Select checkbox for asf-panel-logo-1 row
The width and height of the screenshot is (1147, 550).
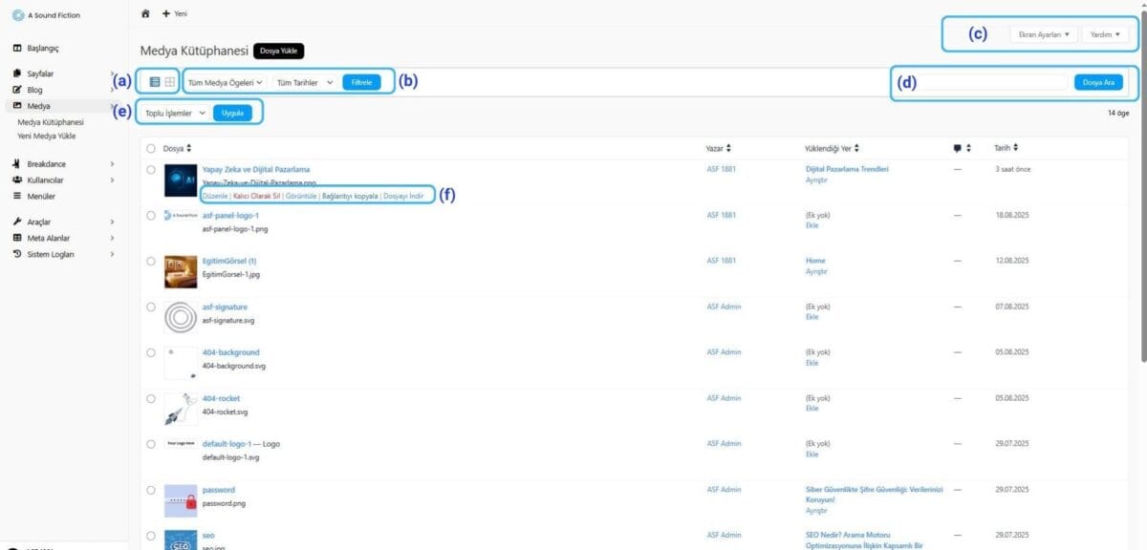coord(151,216)
